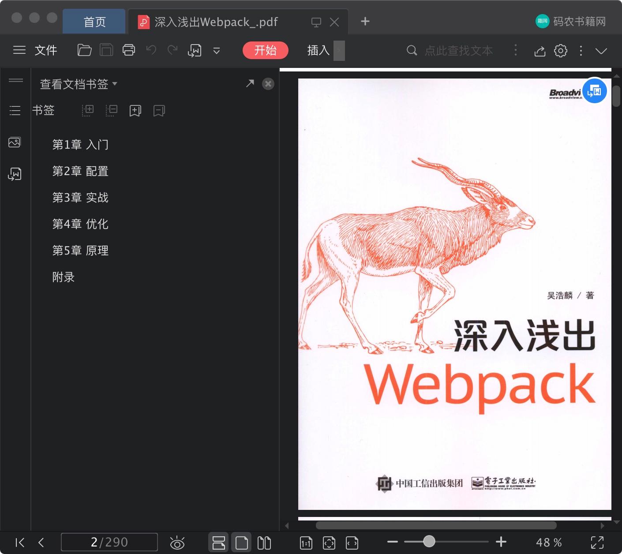Go to bookmark 第5章 原理

[x=80, y=251]
